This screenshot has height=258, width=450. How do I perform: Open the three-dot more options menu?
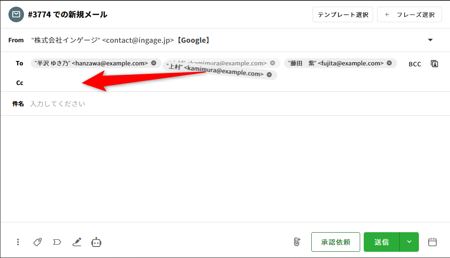point(18,242)
